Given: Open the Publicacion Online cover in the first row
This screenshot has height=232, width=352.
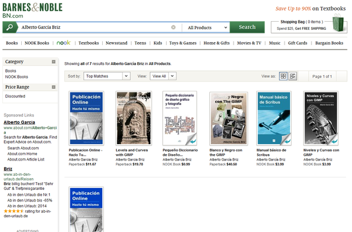Looking at the screenshot, I should (x=86, y=118).
